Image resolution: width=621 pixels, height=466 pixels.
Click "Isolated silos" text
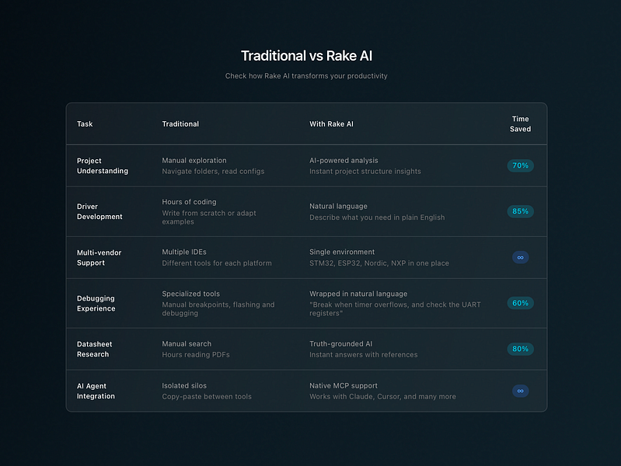(x=184, y=386)
